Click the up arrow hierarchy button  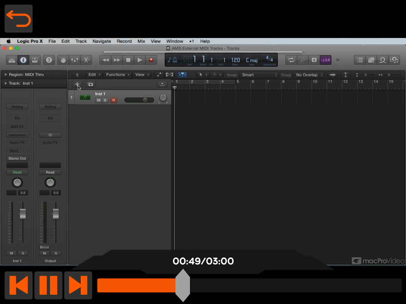tap(77, 75)
